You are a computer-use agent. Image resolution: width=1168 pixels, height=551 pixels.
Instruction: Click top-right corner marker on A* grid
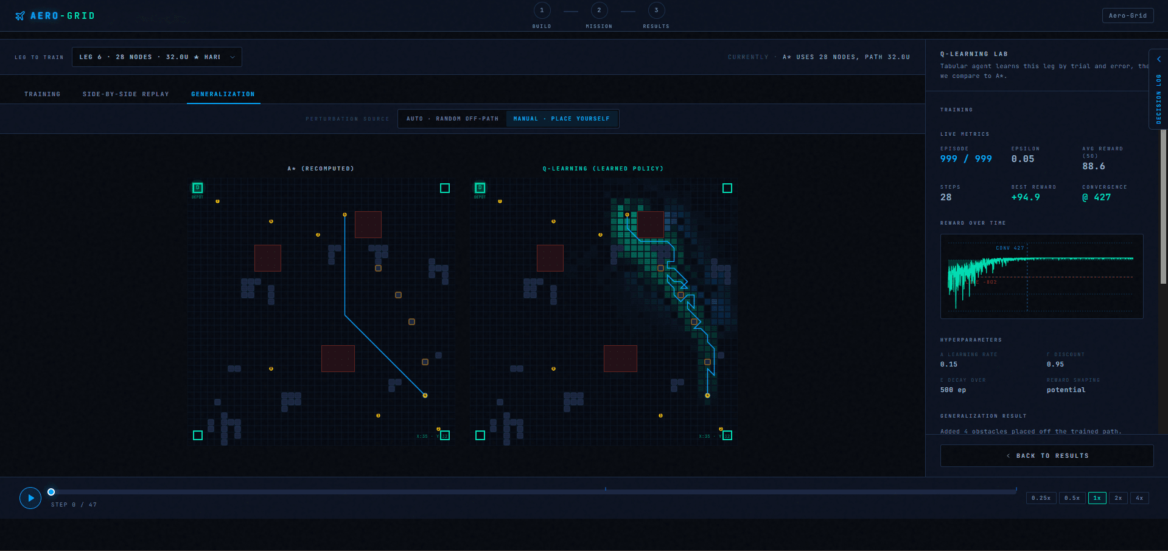(x=445, y=188)
